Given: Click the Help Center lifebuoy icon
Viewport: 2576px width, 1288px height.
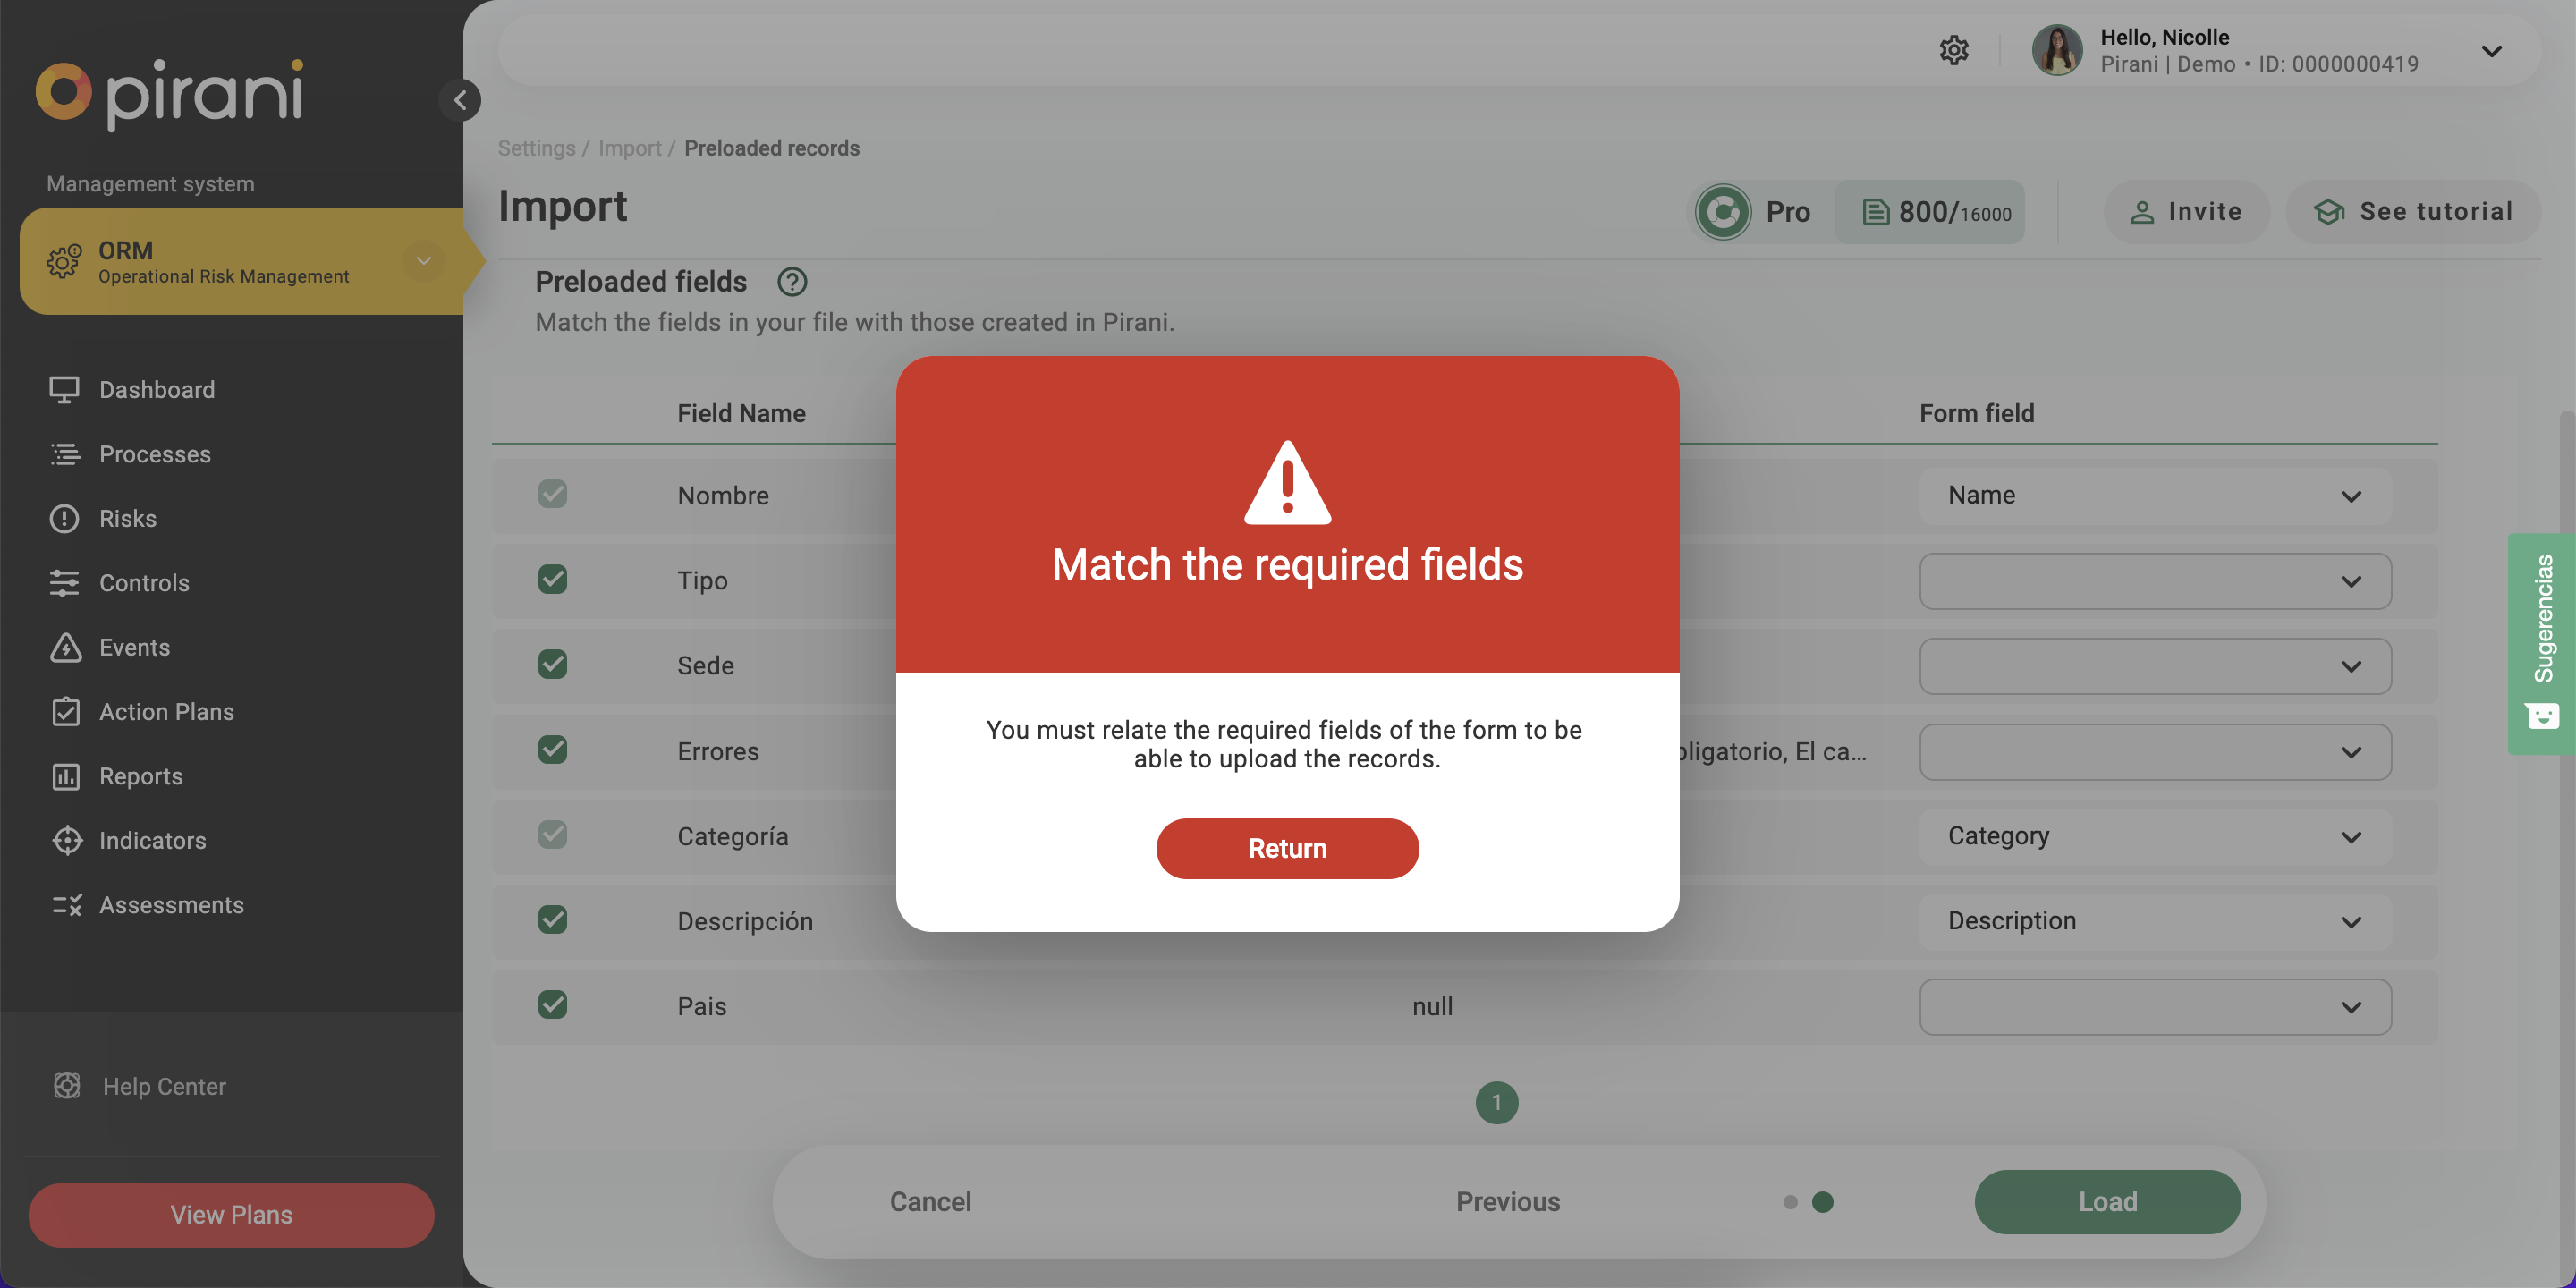Looking at the screenshot, I should [67, 1086].
